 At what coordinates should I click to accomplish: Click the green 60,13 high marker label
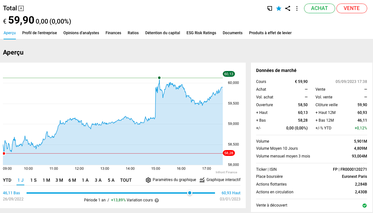tap(229, 74)
